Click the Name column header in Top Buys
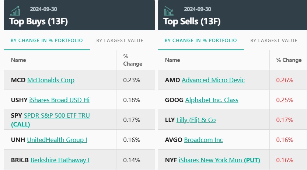Image resolution: width=307 pixels, height=170 pixels. tap(18, 60)
